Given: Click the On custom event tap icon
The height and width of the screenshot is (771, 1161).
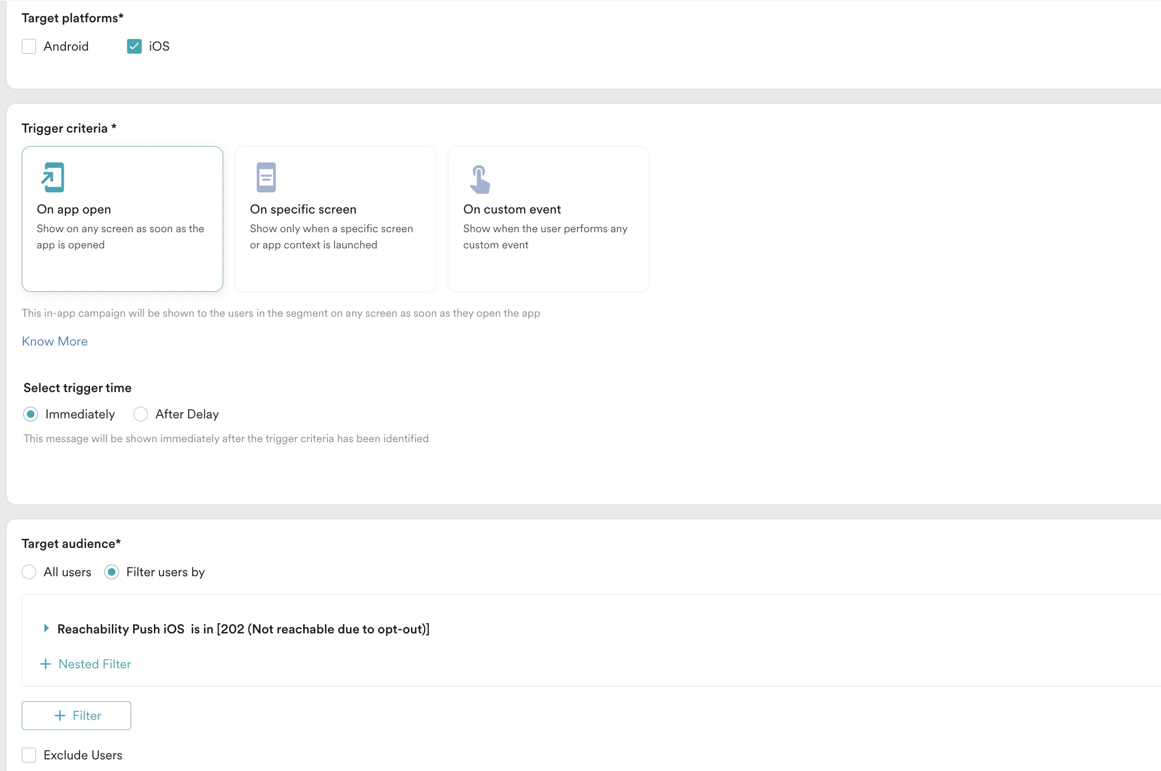Looking at the screenshot, I should (x=479, y=179).
